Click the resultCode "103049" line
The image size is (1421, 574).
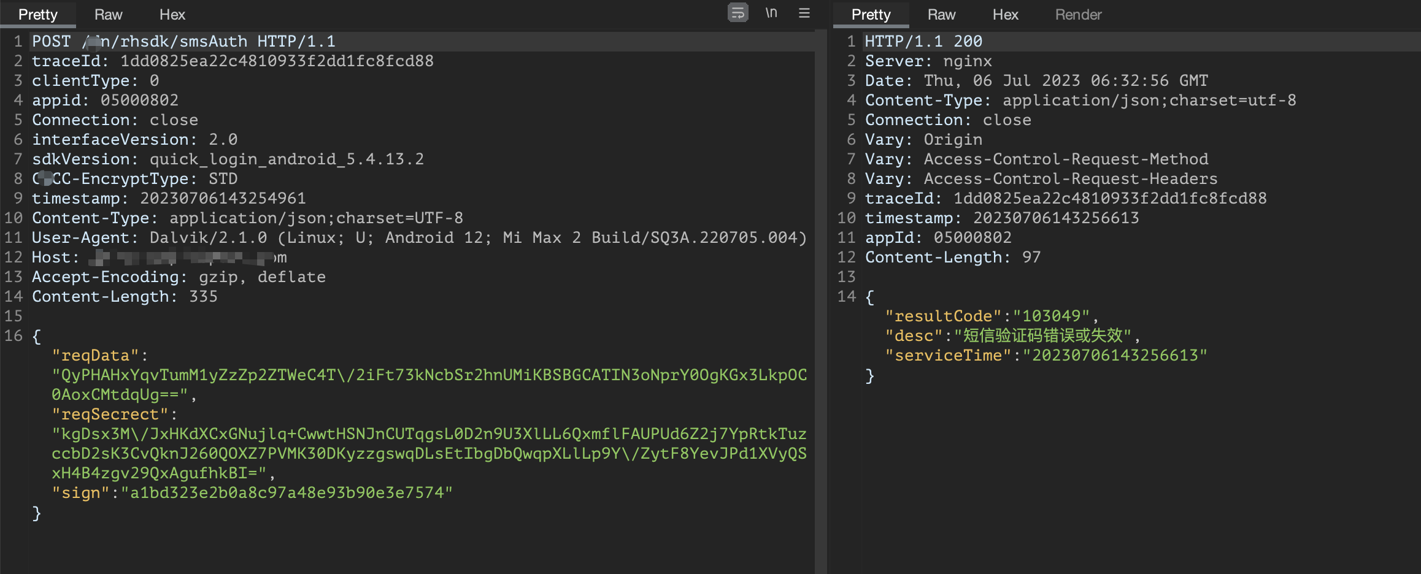(x=992, y=316)
